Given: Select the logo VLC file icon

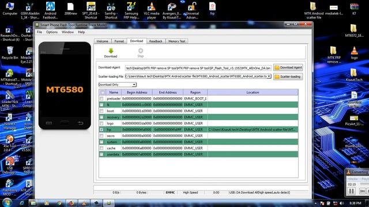Looking at the screenshot, I should point(354,53).
